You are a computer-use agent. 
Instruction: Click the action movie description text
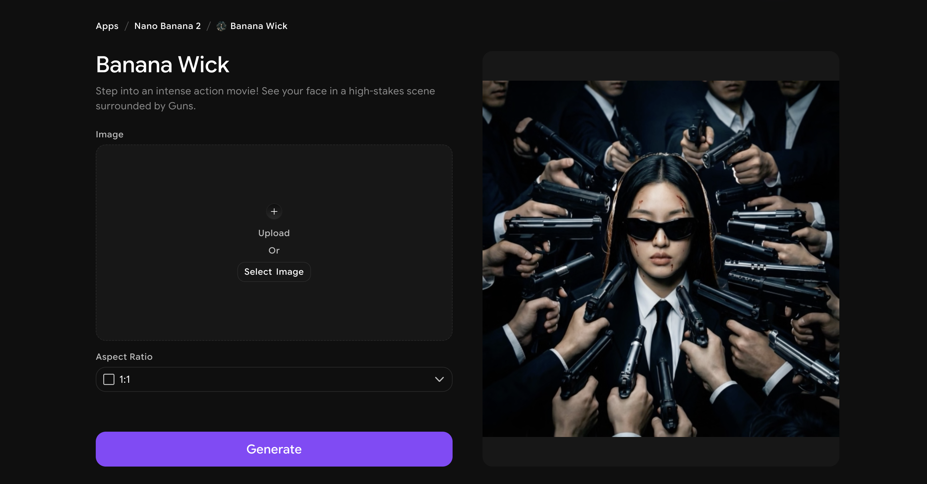pos(265,98)
